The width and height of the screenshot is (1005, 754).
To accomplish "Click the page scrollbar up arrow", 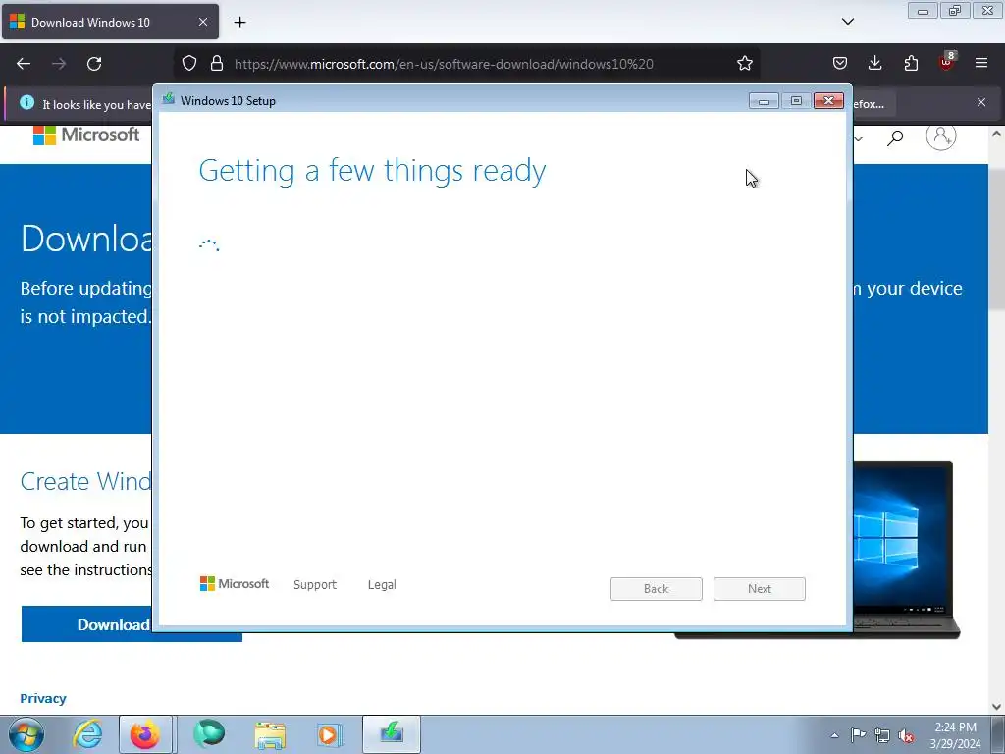I will pos(996,134).
